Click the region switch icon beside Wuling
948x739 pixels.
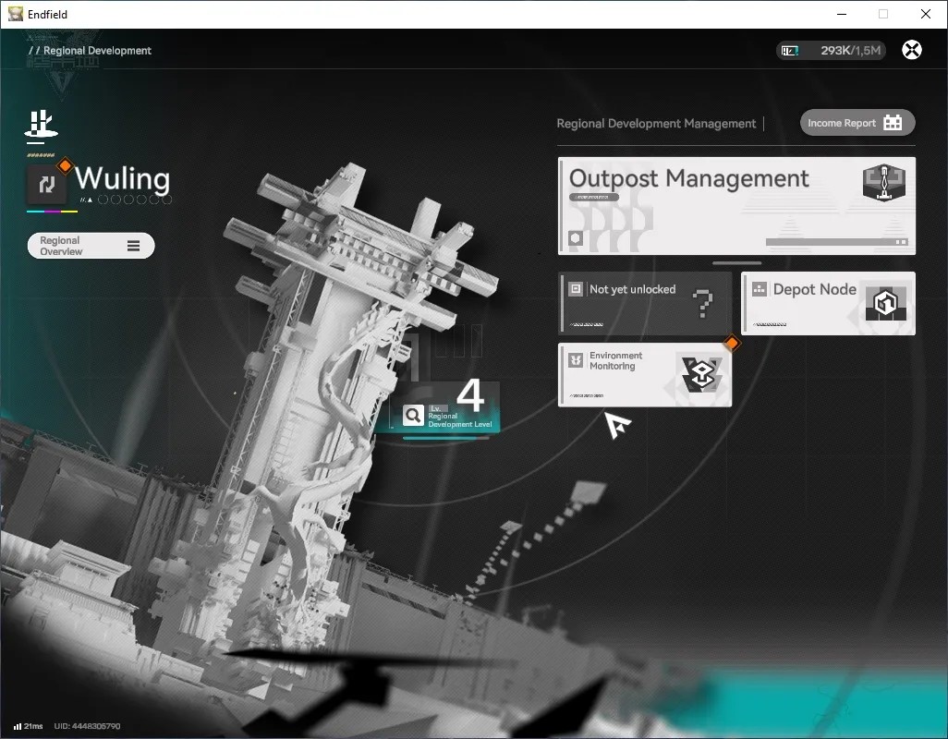pos(46,185)
